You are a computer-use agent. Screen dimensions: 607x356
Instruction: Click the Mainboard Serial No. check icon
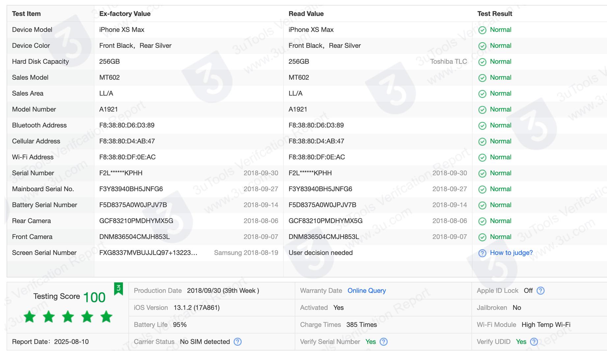click(x=482, y=190)
